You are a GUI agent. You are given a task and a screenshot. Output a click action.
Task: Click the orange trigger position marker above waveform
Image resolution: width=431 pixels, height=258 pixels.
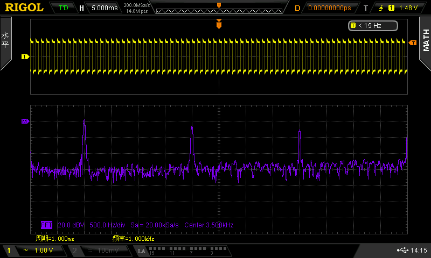(x=219, y=24)
